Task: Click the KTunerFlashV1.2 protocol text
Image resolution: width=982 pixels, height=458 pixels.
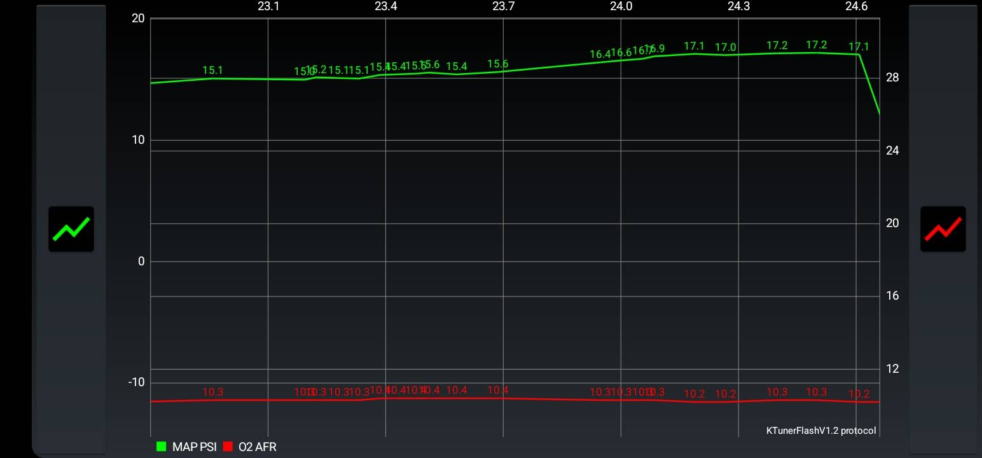Action: pyautogui.click(x=821, y=431)
